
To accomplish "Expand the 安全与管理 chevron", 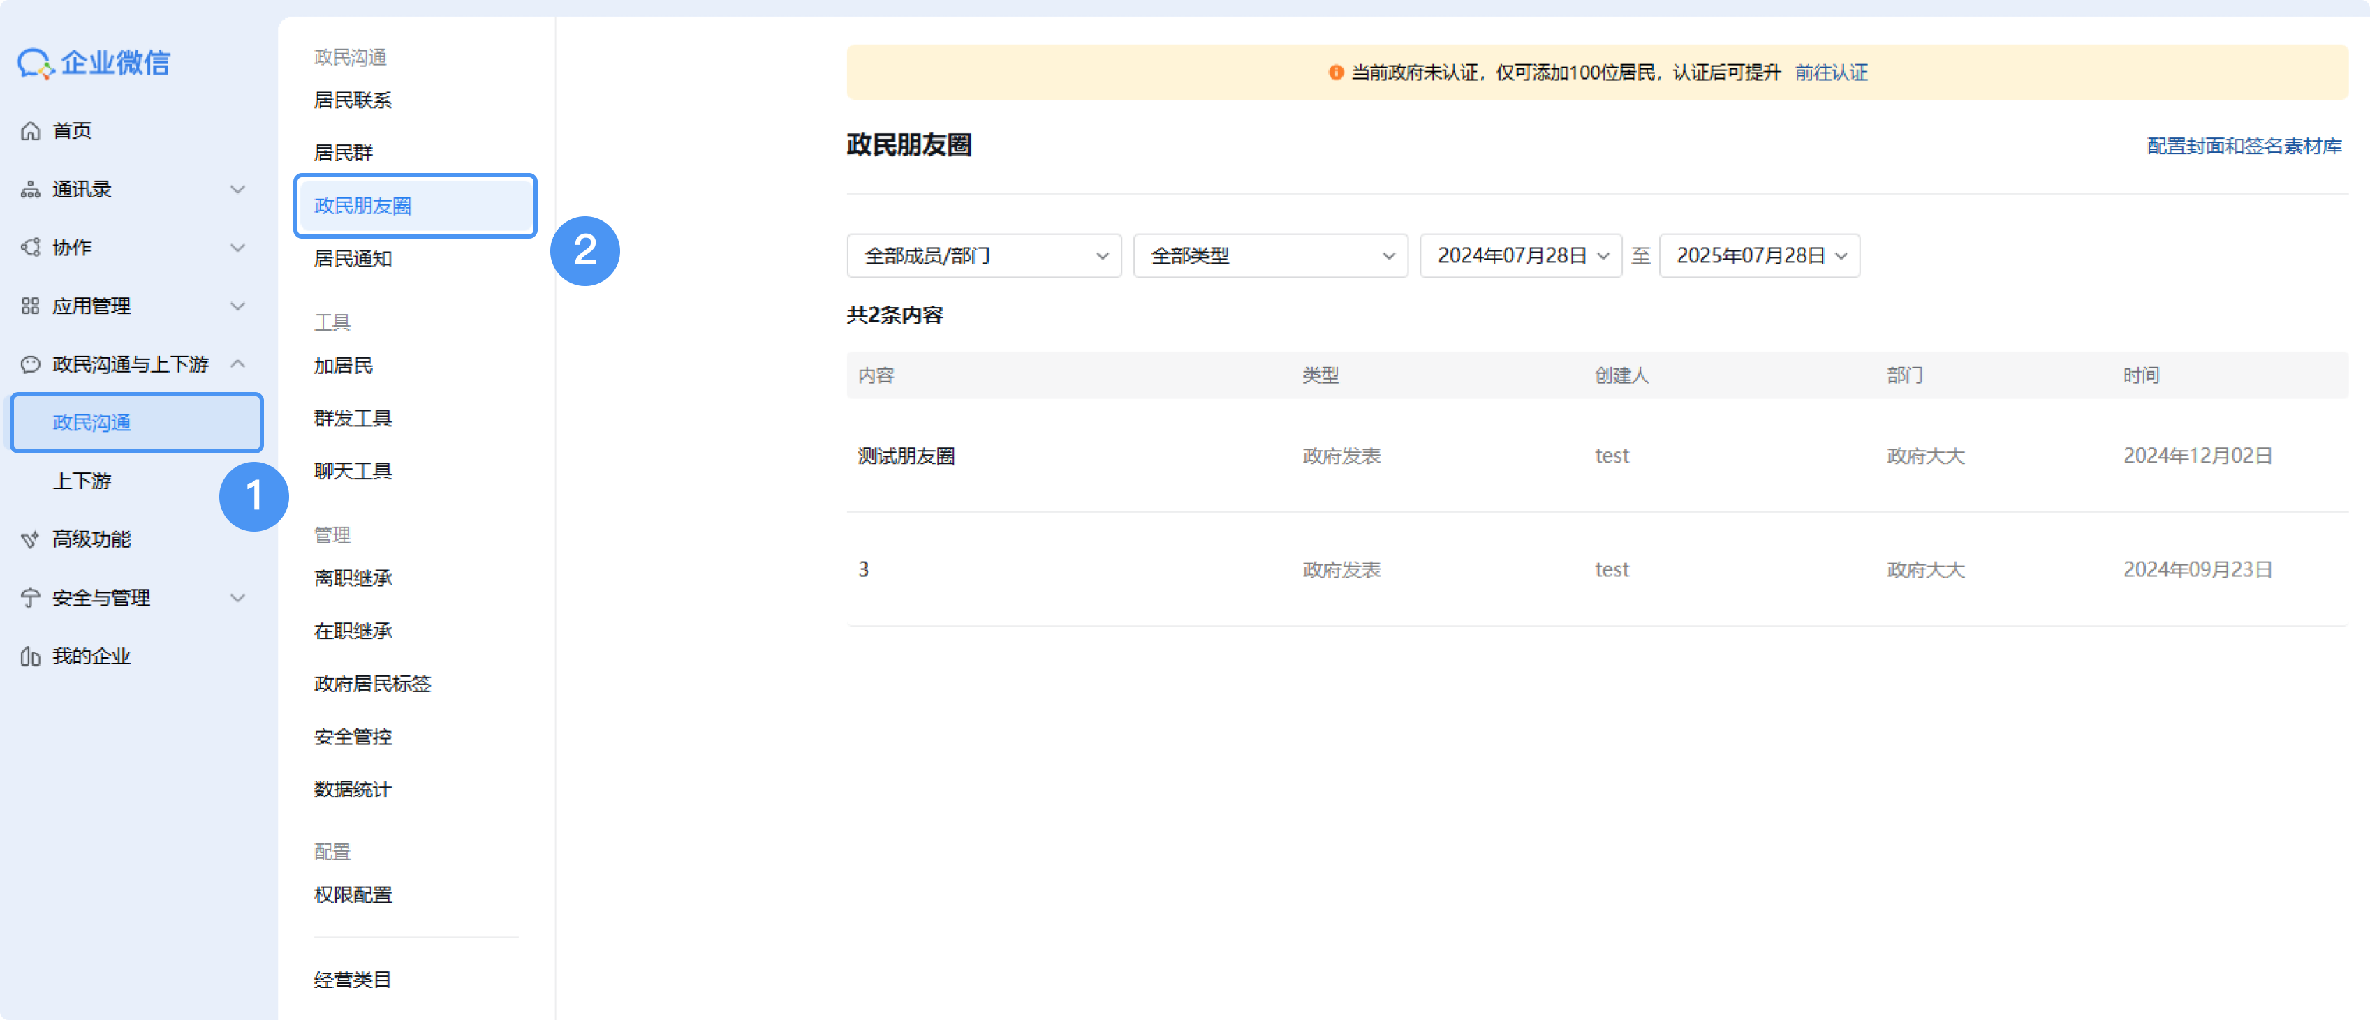I will [237, 598].
